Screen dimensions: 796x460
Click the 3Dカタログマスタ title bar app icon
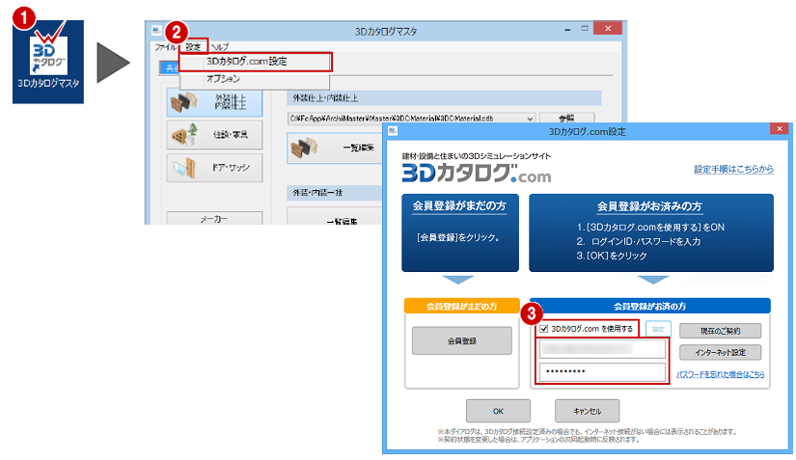[156, 31]
